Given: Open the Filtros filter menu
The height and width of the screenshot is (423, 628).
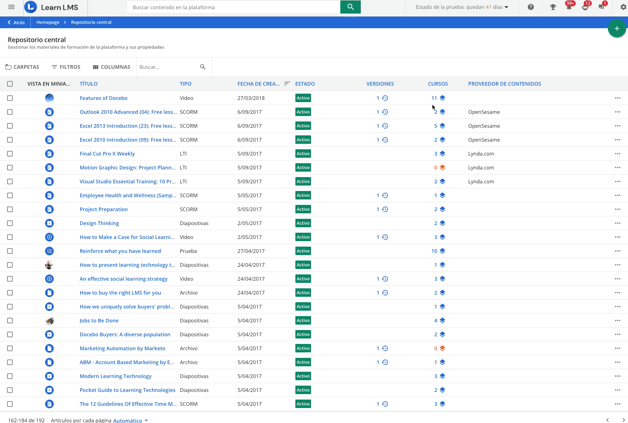Looking at the screenshot, I should click(66, 67).
